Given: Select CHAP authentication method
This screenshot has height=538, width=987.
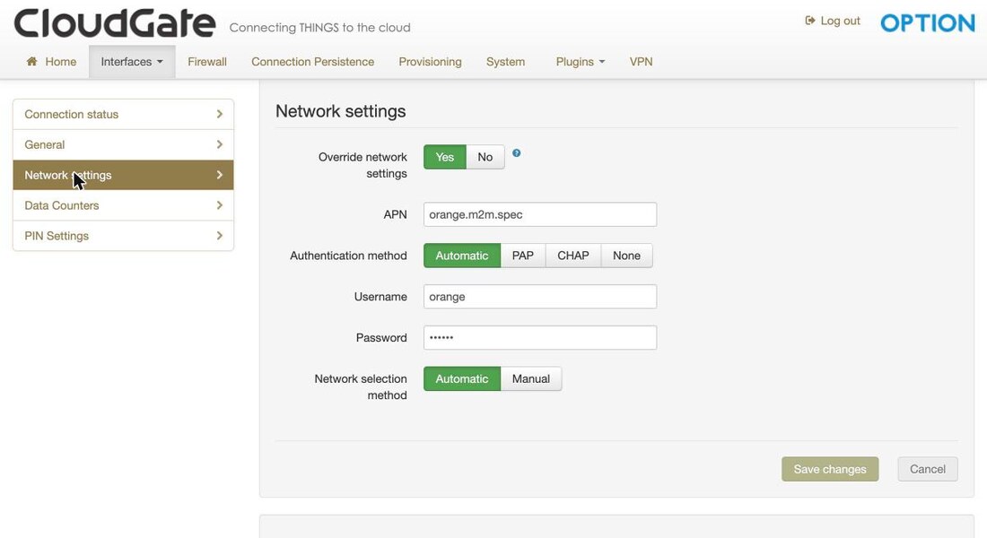Looking at the screenshot, I should (x=573, y=256).
